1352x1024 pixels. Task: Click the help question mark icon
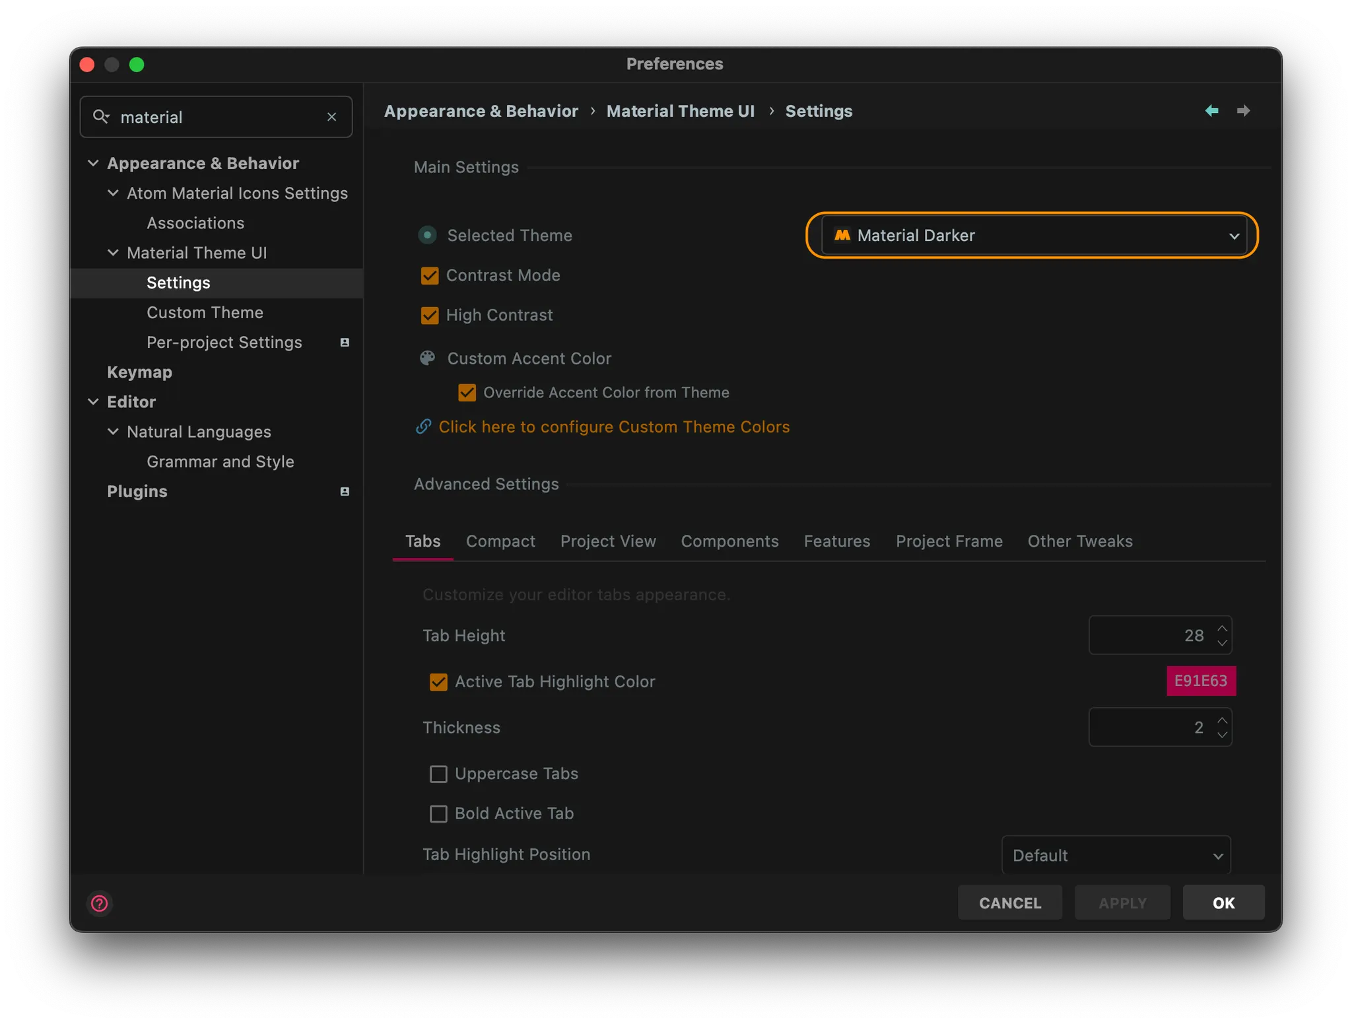(x=100, y=903)
